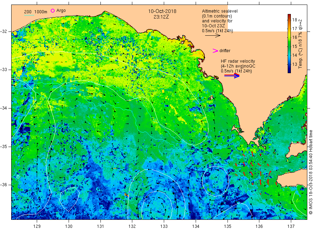The height and width of the screenshot is (231, 315).
Task: Click the "200 1000m" depth legend text
Action: click(x=36, y=12)
